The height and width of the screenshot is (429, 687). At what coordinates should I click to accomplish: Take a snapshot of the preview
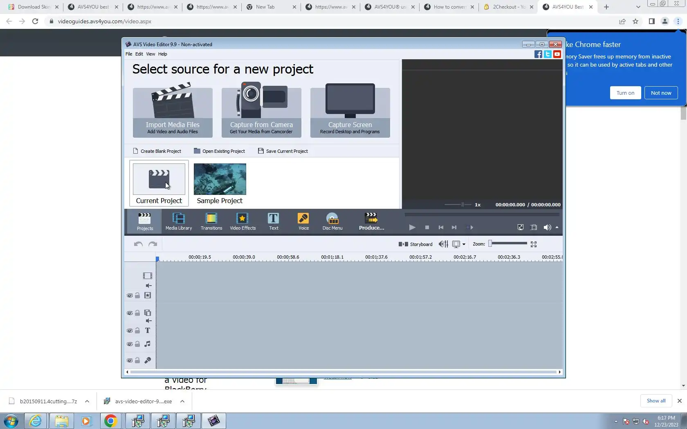coord(534,227)
